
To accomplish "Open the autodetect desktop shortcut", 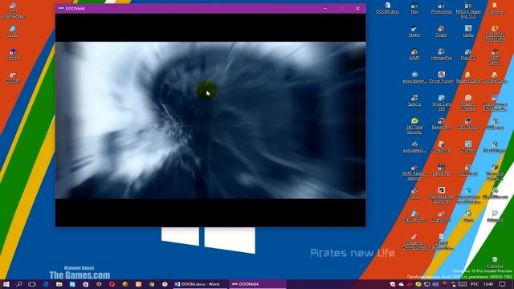I will tap(414, 147).
